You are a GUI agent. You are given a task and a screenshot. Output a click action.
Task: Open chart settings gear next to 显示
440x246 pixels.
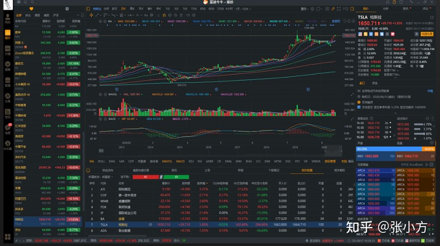313,9
